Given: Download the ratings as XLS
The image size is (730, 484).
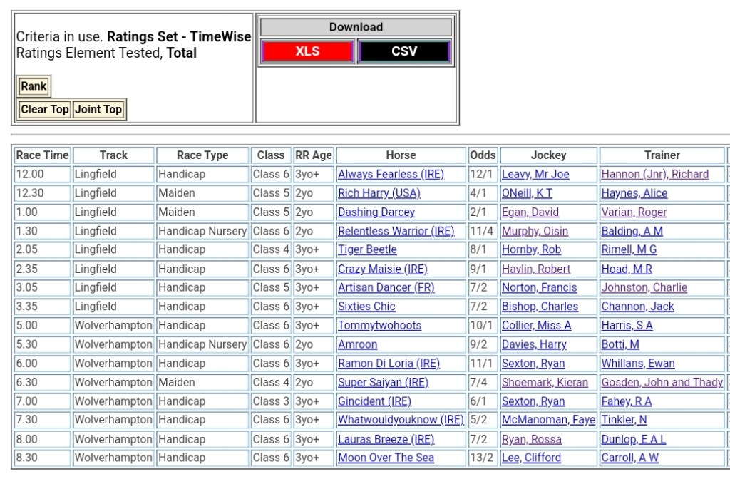Looking at the screenshot, I should pyautogui.click(x=307, y=51).
